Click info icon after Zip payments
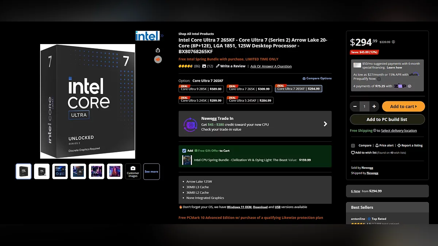438x246 pixels. (410, 86)
